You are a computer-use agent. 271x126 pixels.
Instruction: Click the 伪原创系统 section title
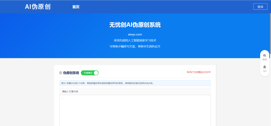tap(71, 73)
